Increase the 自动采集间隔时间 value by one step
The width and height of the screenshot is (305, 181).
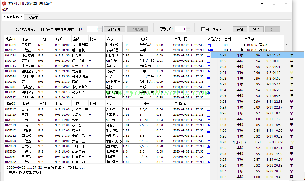click(x=100, y=28)
